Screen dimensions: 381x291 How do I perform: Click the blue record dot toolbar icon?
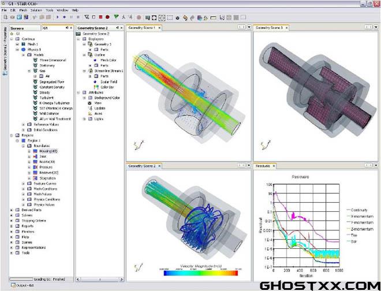point(65,17)
